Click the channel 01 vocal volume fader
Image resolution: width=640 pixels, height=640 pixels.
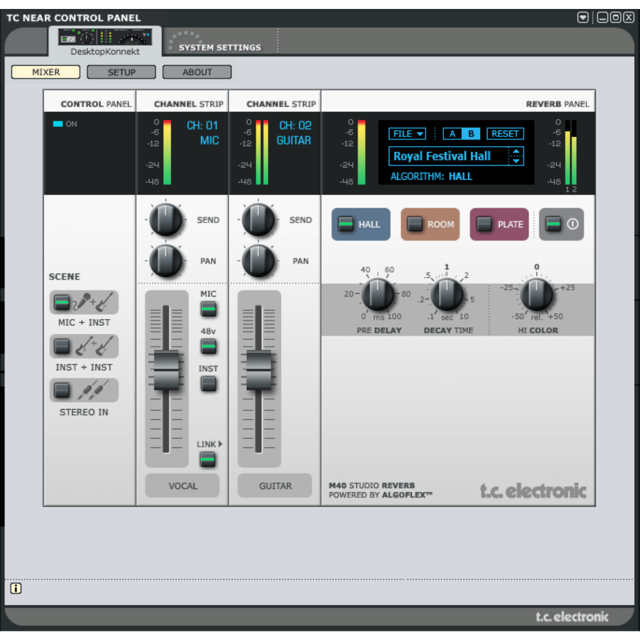[x=166, y=370]
